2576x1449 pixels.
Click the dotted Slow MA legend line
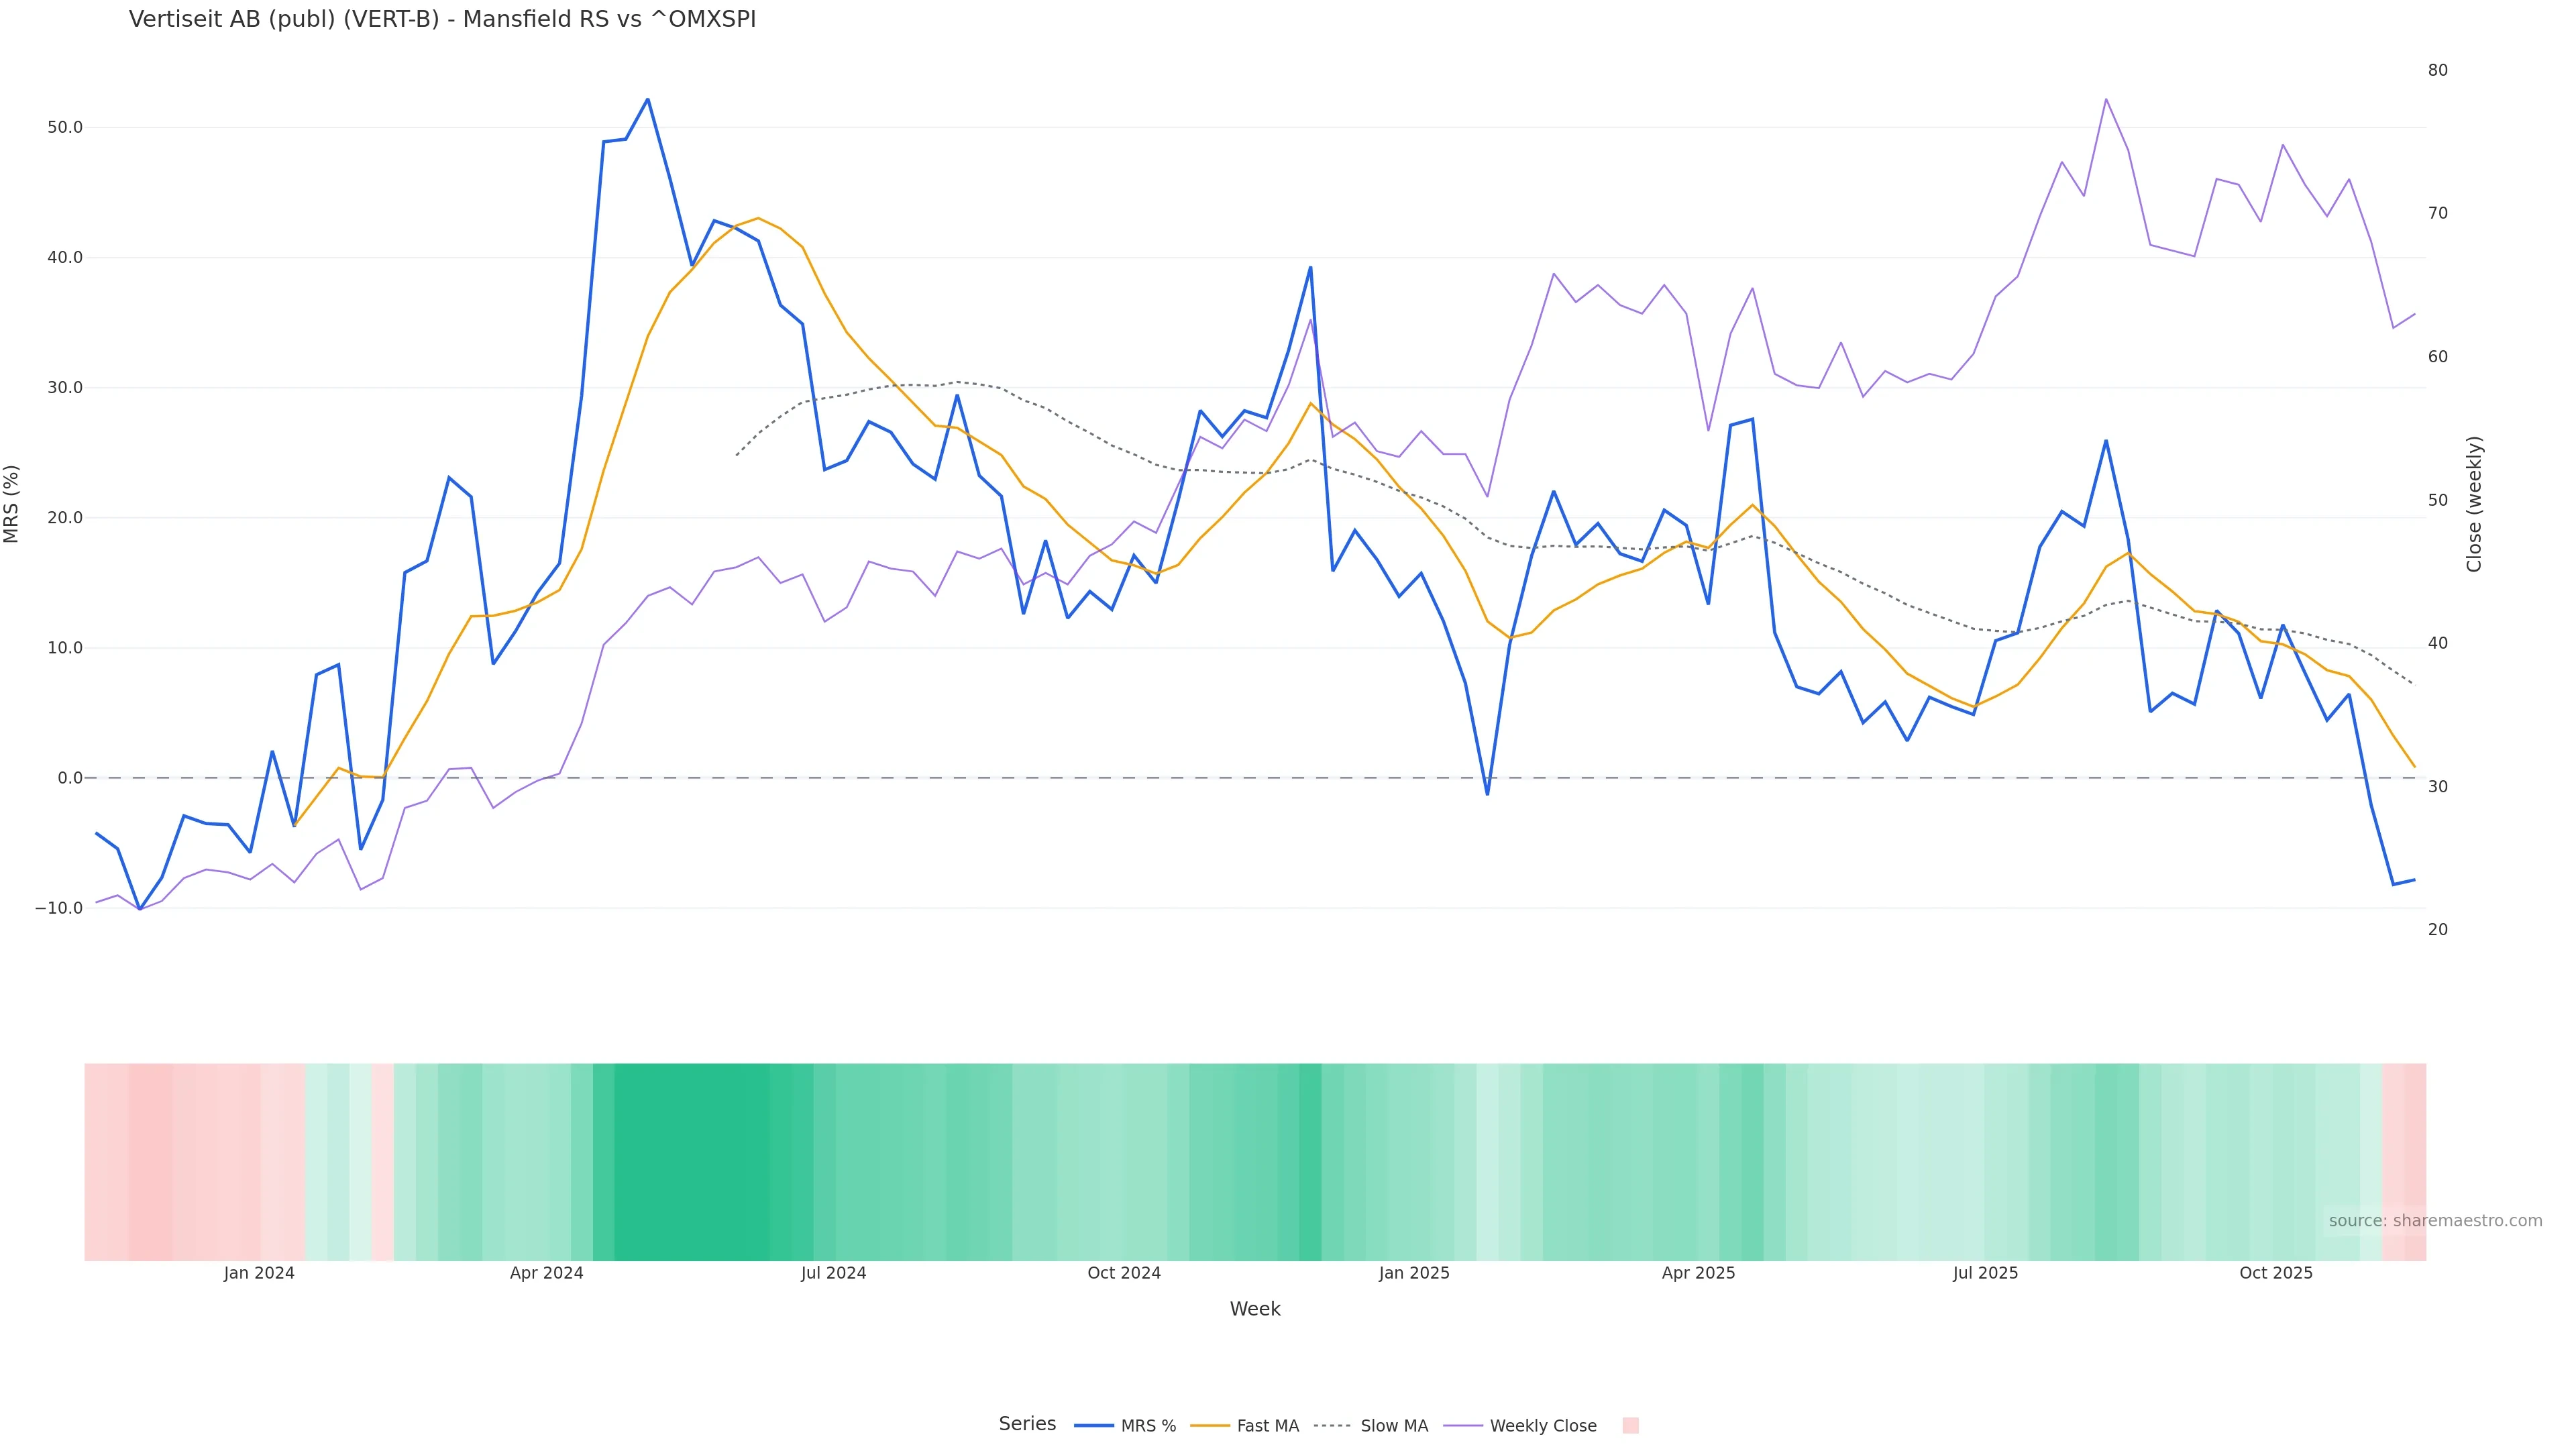coord(1332,1425)
